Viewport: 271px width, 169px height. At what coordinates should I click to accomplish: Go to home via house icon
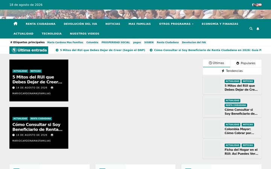(x=15, y=24)
